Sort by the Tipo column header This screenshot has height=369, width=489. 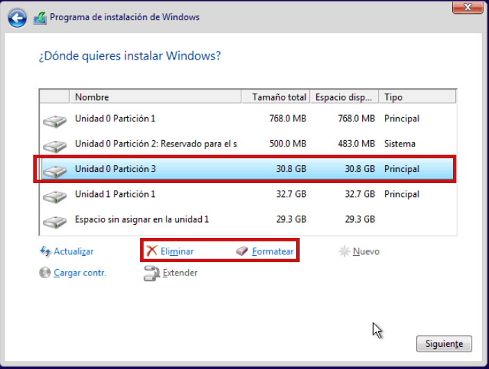(418, 97)
